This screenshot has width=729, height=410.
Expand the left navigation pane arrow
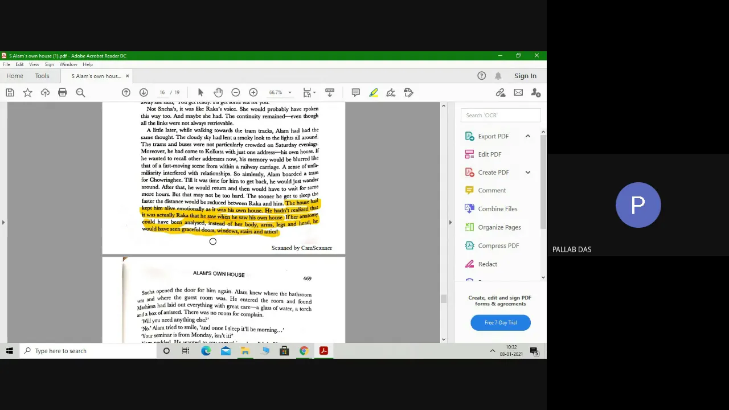[x=3, y=222]
